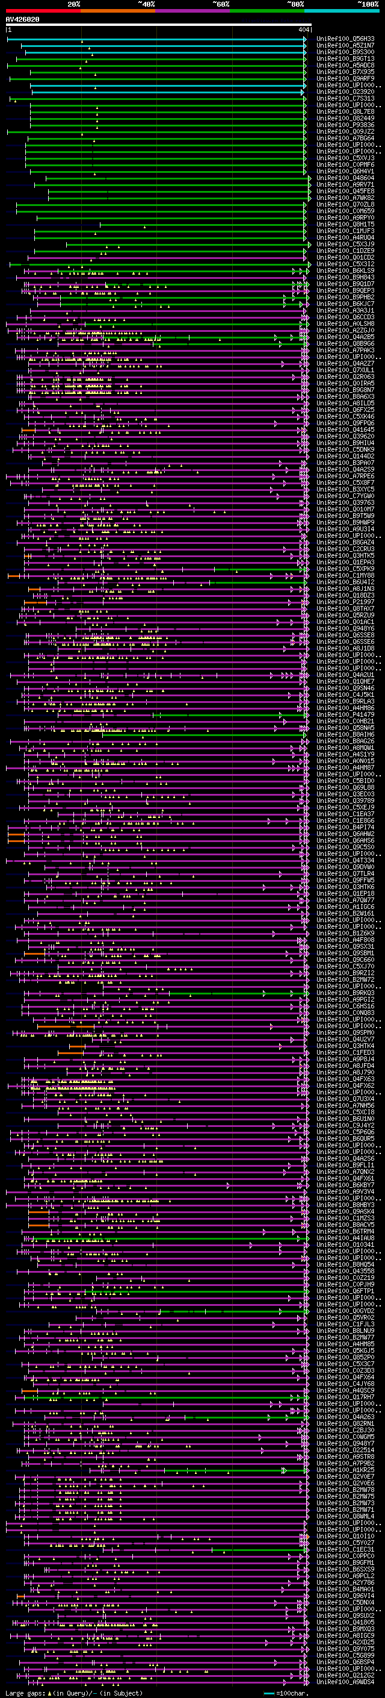Select hit label UniRef100_C0M659

tap(345, 211)
